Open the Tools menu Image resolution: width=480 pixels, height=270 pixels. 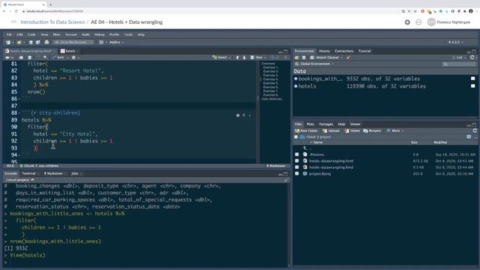(128, 34)
